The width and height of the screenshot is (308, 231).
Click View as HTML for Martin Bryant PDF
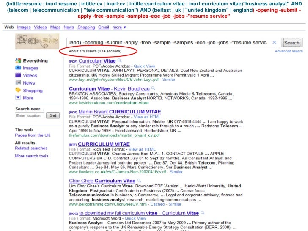coord(147,117)
